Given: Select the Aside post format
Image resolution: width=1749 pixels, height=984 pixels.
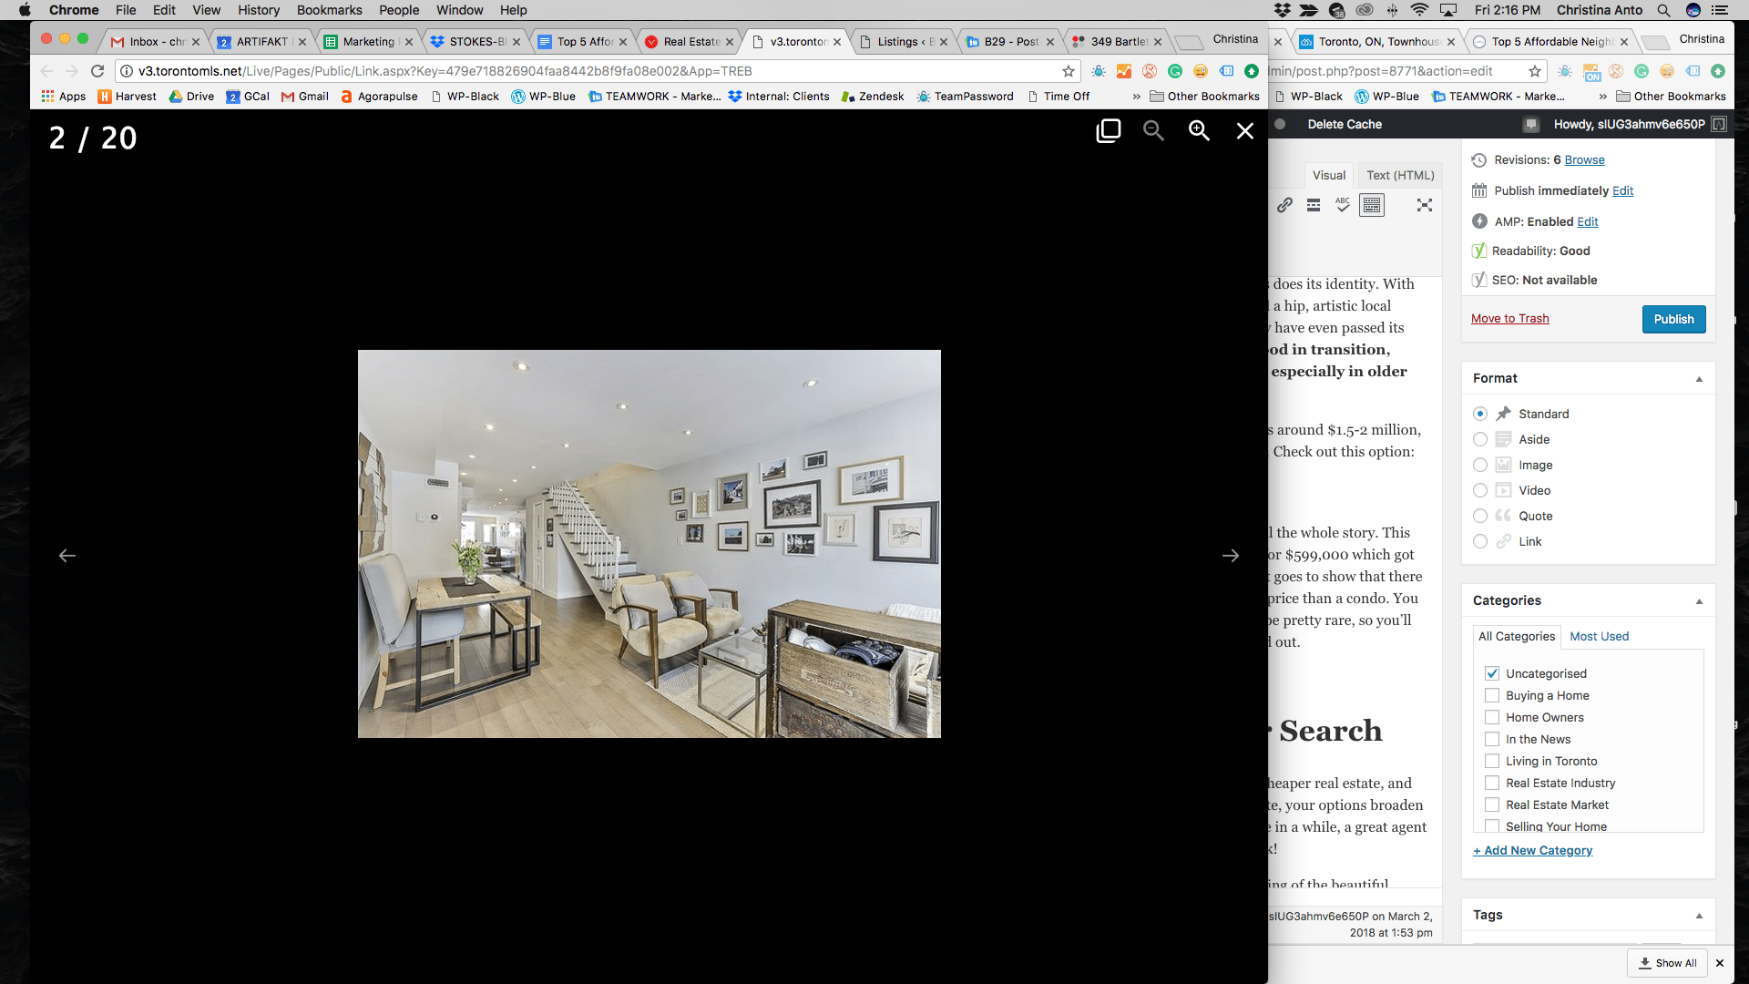Looking at the screenshot, I should click(x=1480, y=439).
